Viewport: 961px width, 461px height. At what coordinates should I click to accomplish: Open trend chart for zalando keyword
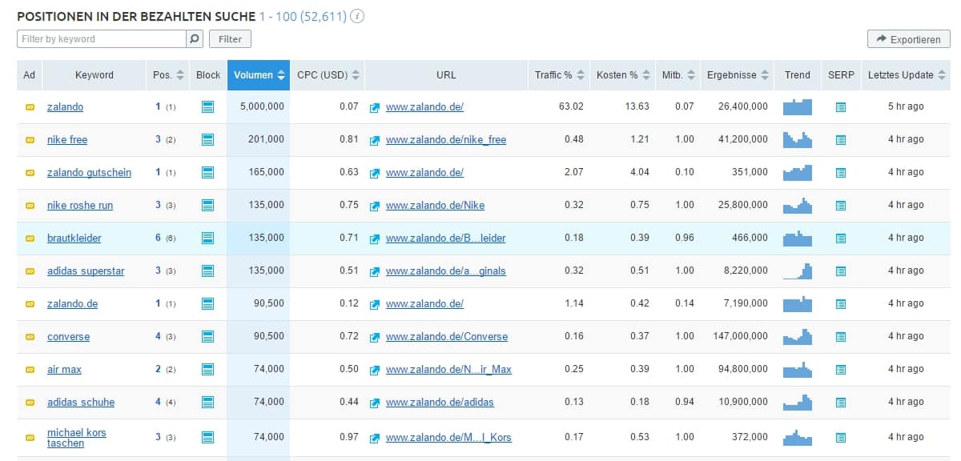797,106
